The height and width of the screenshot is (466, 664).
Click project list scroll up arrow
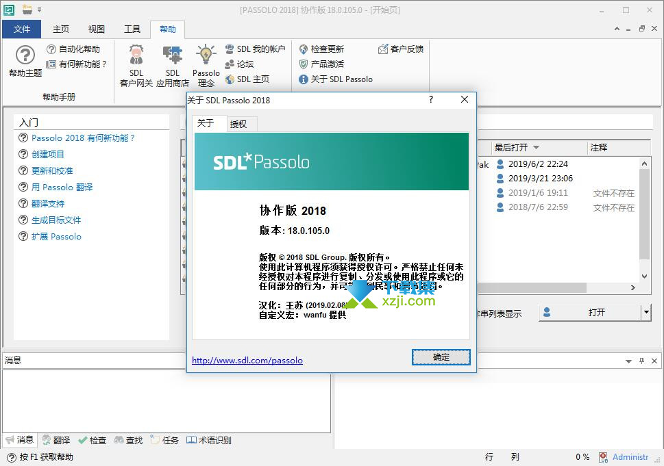coord(645,164)
